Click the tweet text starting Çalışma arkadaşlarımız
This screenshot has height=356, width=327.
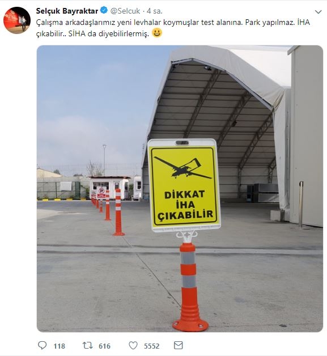point(173,28)
